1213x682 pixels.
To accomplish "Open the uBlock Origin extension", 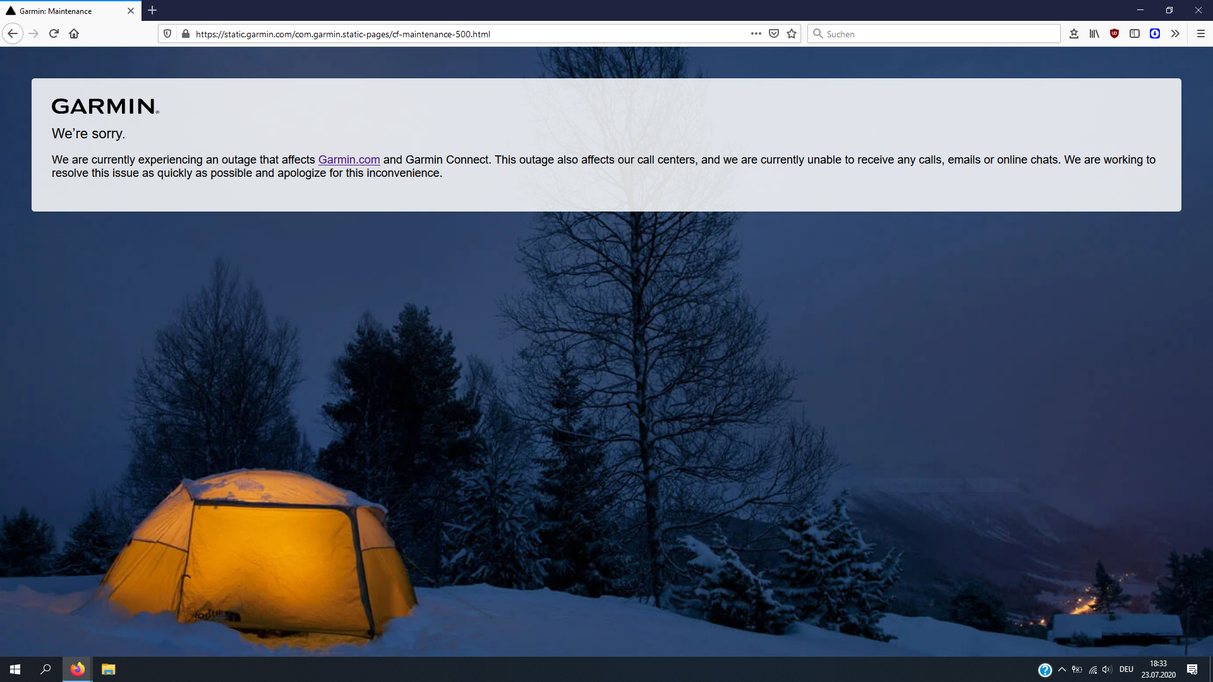I will (x=1114, y=33).
